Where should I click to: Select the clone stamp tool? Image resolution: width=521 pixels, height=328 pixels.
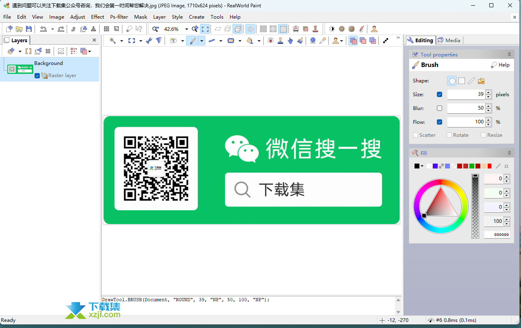pos(280,41)
